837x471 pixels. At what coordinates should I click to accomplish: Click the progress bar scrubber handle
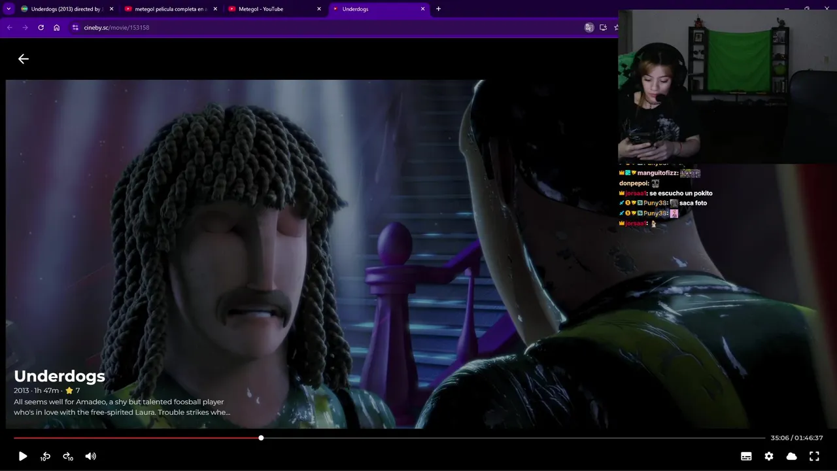[x=261, y=438]
